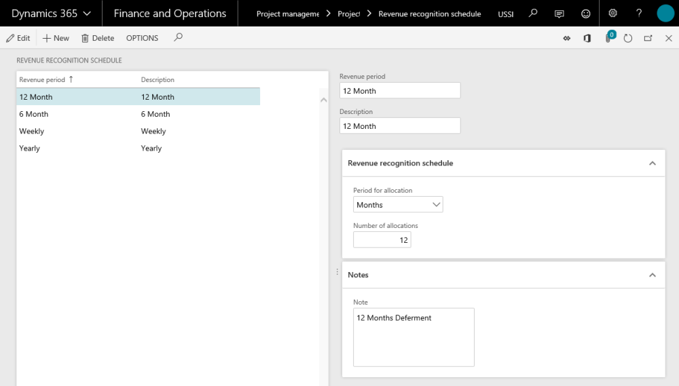Open form in new window icon
The width and height of the screenshot is (679, 386).
(x=648, y=39)
